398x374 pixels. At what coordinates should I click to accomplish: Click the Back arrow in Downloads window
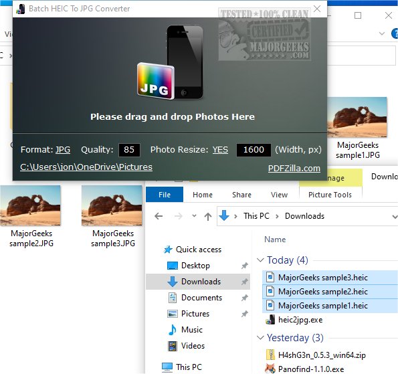click(159, 216)
